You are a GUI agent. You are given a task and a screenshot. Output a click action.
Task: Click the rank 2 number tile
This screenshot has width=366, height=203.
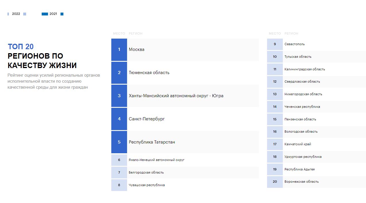point(119,73)
